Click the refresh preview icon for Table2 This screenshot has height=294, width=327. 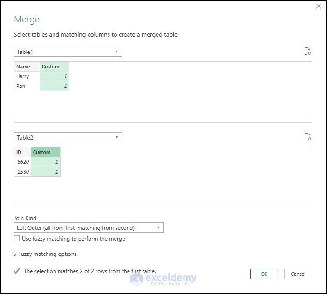307,137
